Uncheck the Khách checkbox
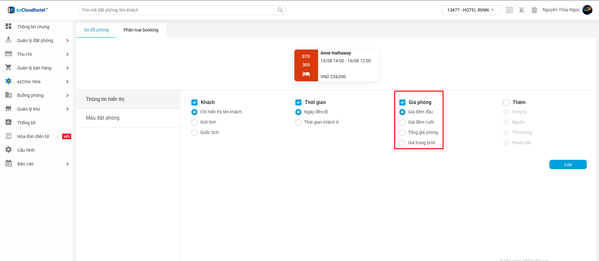The width and height of the screenshot is (599, 261). [x=194, y=102]
